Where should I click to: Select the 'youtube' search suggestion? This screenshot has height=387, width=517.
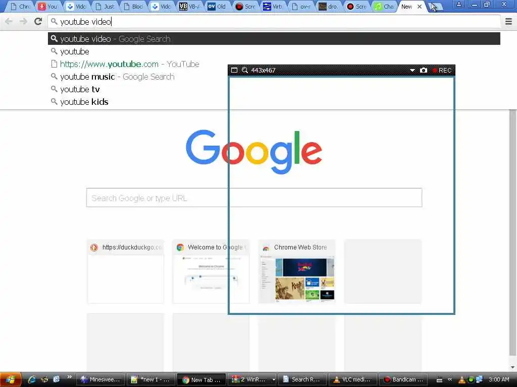click(x=274, y=51)
